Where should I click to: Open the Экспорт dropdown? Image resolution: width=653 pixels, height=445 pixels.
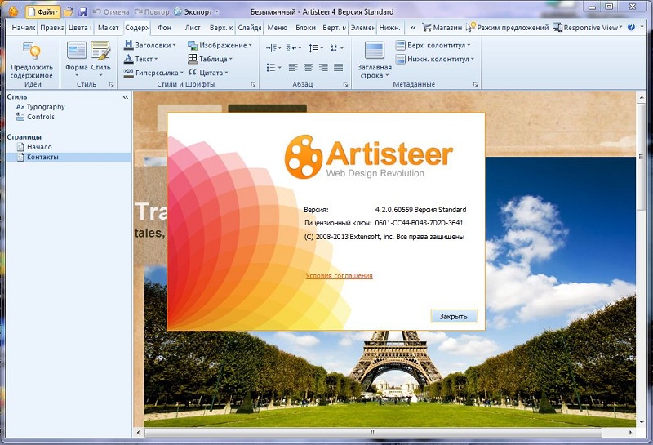pyautogui.click(x=196, y=11)
